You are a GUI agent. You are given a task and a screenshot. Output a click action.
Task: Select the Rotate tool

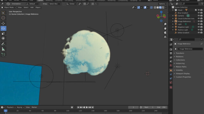point(3,28)
